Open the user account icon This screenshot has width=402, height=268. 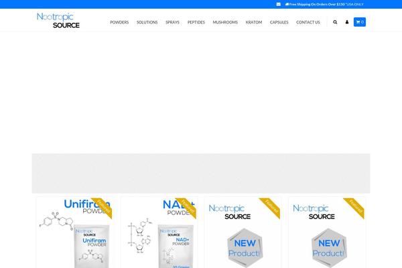coord(347,22)
